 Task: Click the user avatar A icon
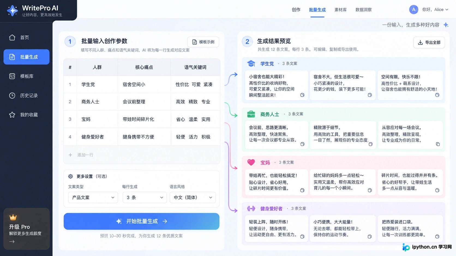point(413,10)
